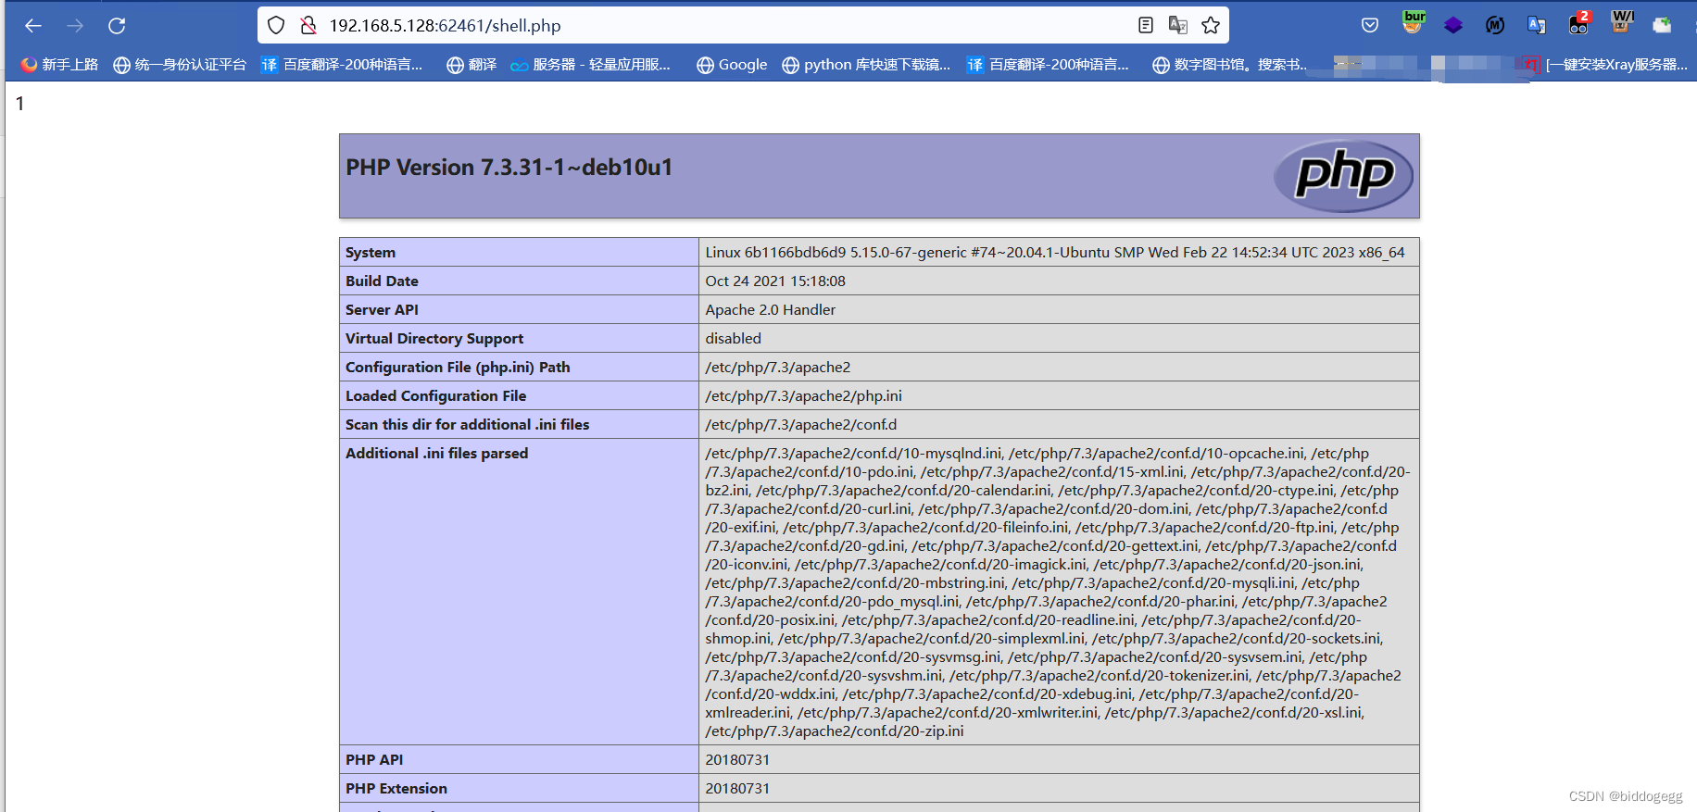This screenshot has width=1697, height=812.
Task: Click the Linux 6b1166bdb6d9 system value
Action: pyautogui.click(x=1055, y=253)
